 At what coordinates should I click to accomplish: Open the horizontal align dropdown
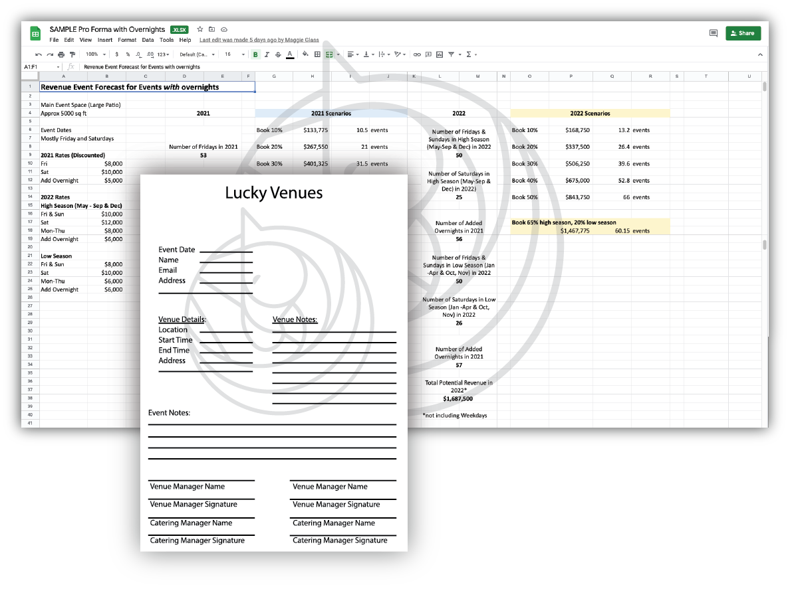tap(353, 54)
